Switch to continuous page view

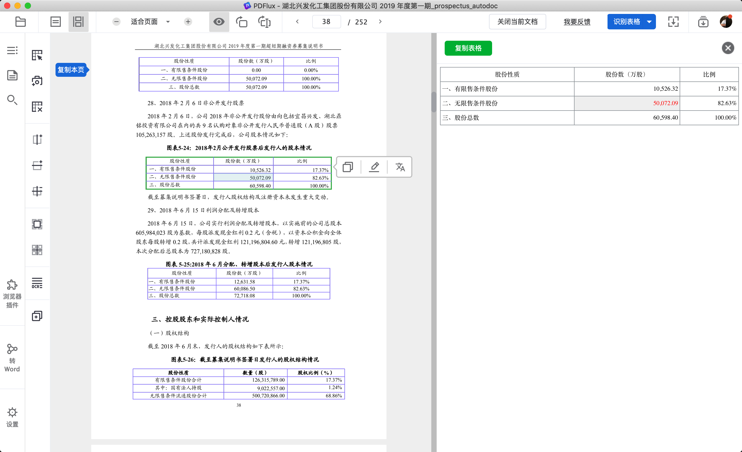(78, 22)
